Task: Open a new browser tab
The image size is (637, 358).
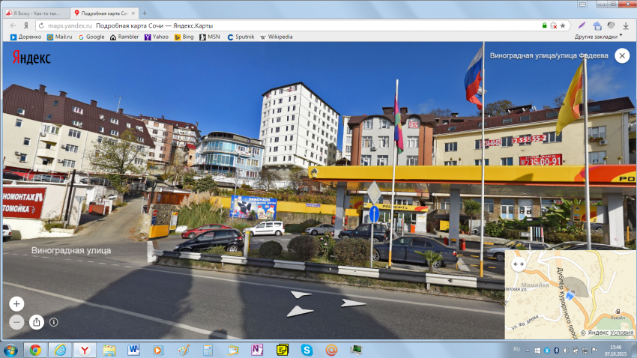Action: pos(145,13)
